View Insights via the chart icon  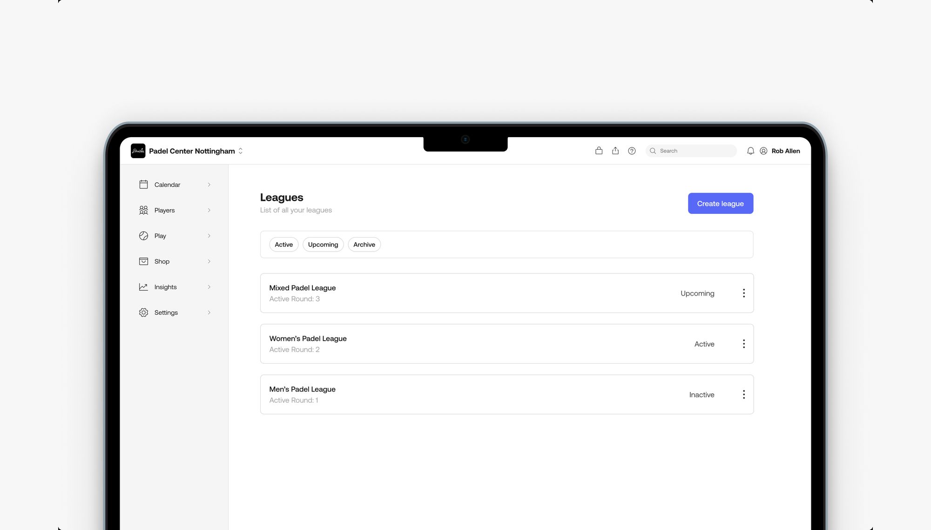(x=143, y=287)
